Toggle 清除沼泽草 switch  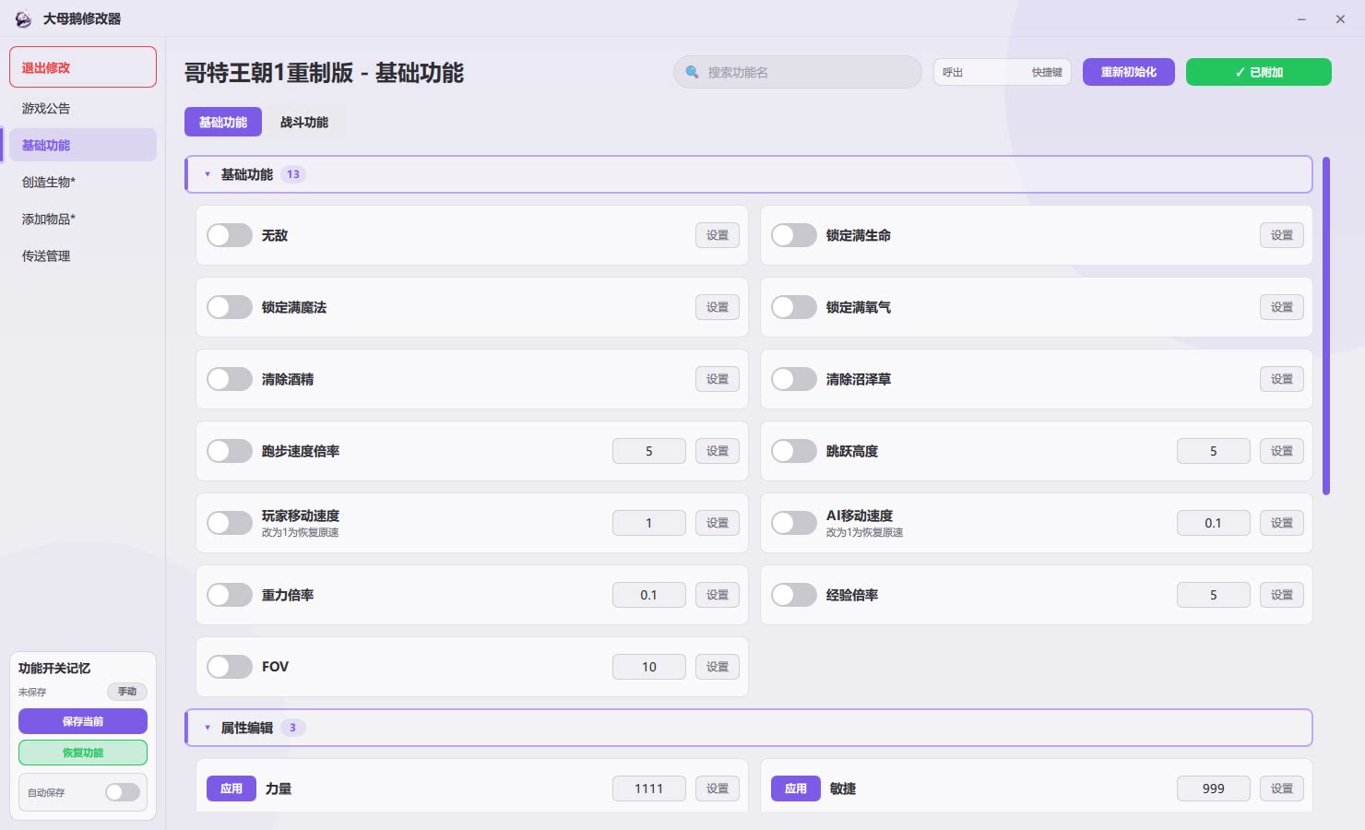pyautogui.click(x=794, y=379)
